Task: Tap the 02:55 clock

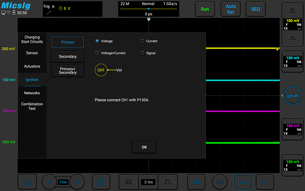Action: coord(22,13)
